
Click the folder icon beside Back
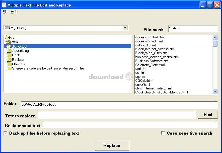point(9,55)
